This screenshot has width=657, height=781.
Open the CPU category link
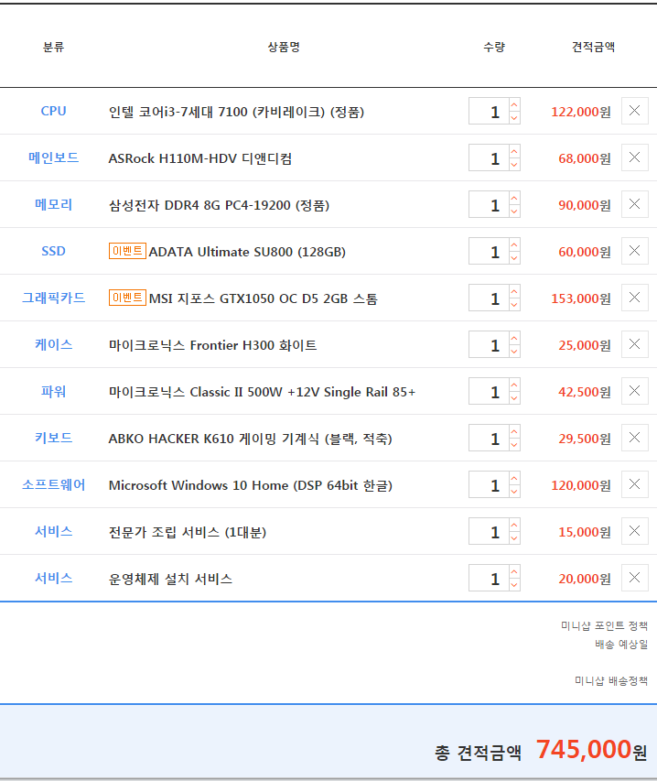[x=53, y=111]
